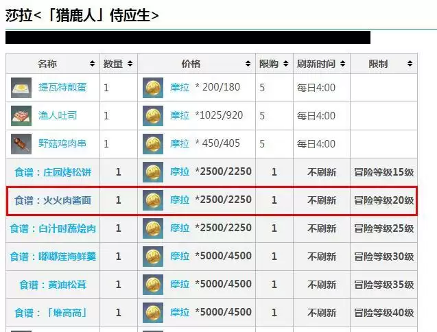The image size is (437, 332).
Task: Open the 食谱：黄油松茸 link
Action: (53, 285)
